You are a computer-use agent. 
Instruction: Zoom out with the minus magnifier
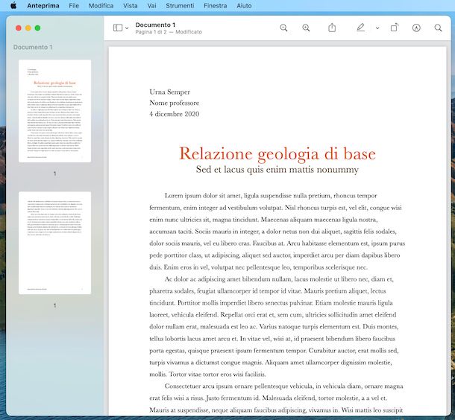click(x=283, y=28)
